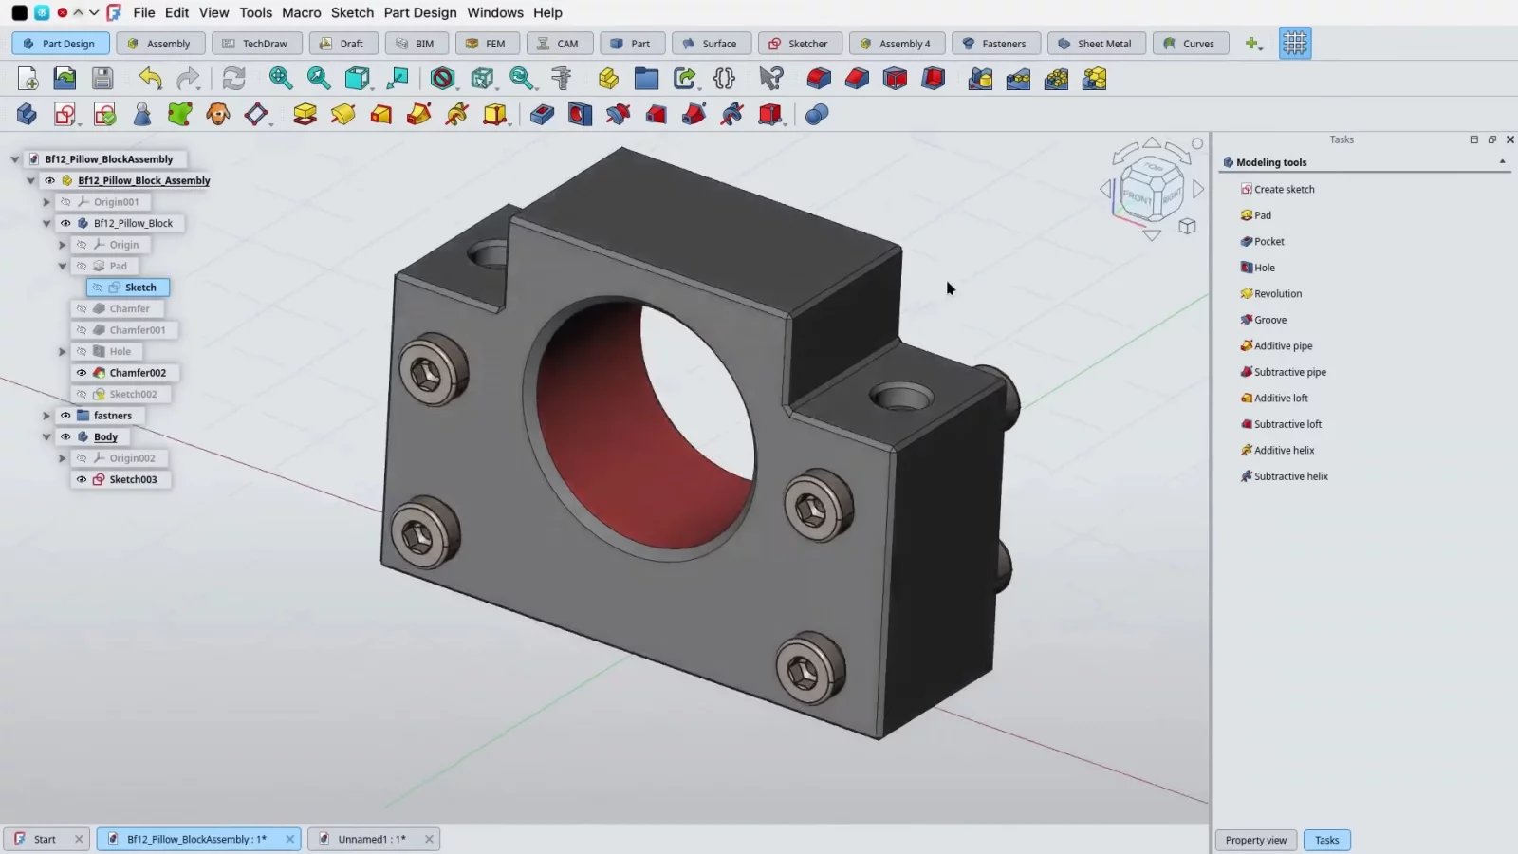Click Subtractive pipe in the Tasks panel
This screenshot has width=1518, height=854.
[1290, 372]
